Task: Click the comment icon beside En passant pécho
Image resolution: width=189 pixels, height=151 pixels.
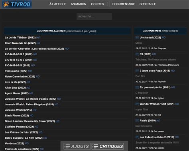Action: [137, 87]
